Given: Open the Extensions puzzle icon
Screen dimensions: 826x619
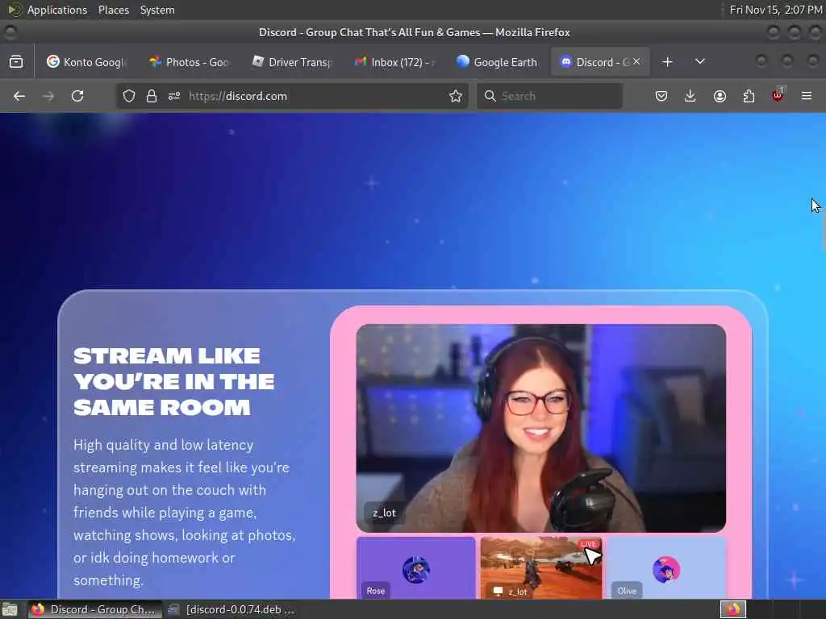Looking at the screenshot, I should click(749, 96).
